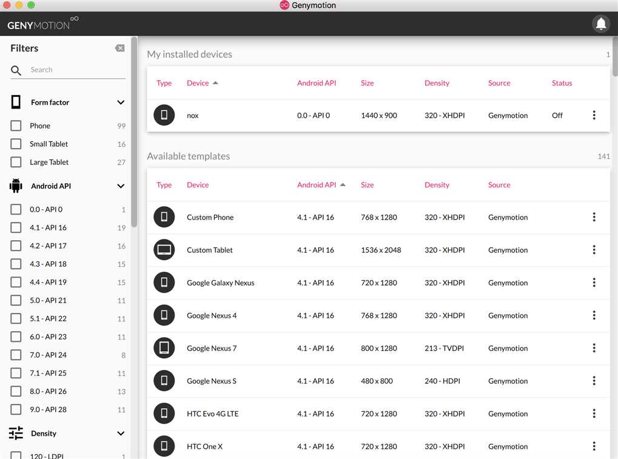The width and height of the screenshot is (618, 459).
Task: Open the three-dot menu for Google Galaxy Nexus
Action: (x=594, y=283)
